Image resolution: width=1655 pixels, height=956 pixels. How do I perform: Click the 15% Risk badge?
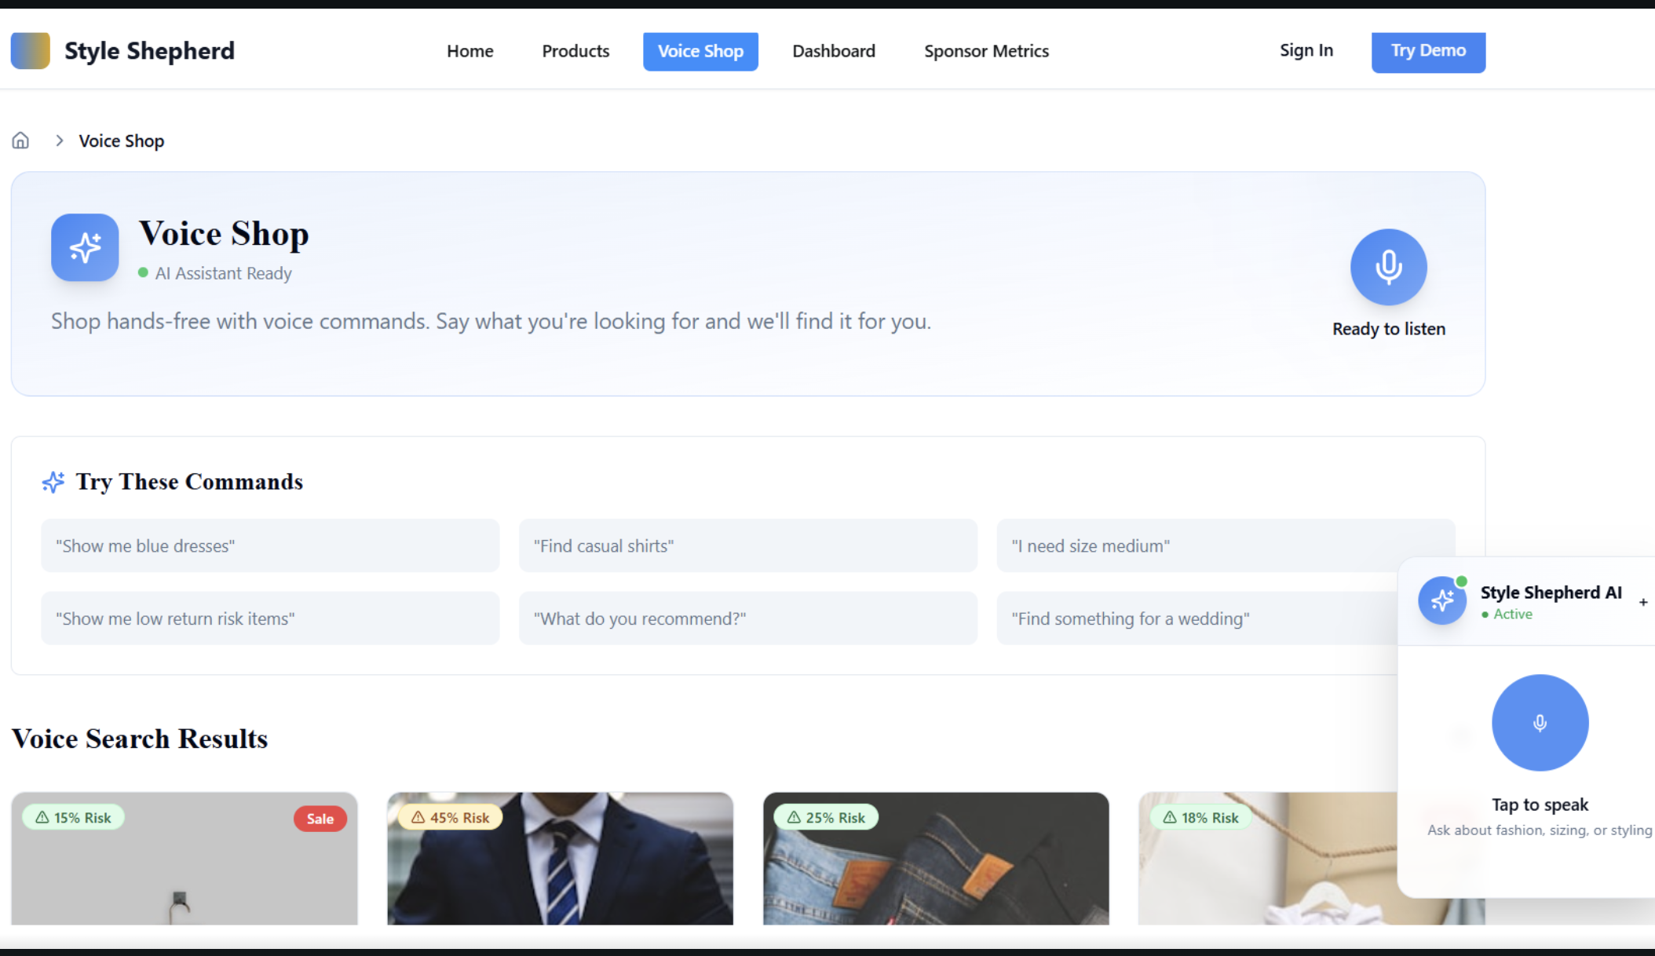(x=74, y=817)
